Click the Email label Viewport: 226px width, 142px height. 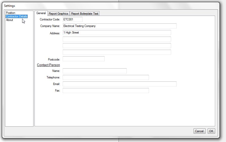[x=56, y=84]
